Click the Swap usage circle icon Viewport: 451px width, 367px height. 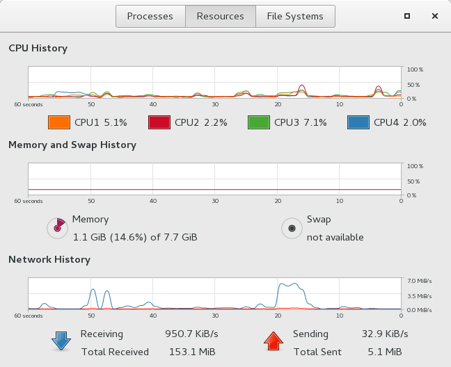coord(292,227)
